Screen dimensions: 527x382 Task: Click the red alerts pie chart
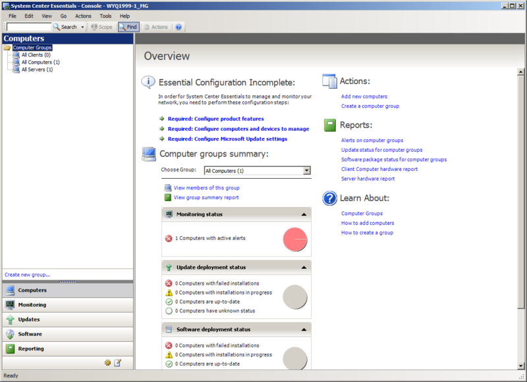click(x=294, y=239)
